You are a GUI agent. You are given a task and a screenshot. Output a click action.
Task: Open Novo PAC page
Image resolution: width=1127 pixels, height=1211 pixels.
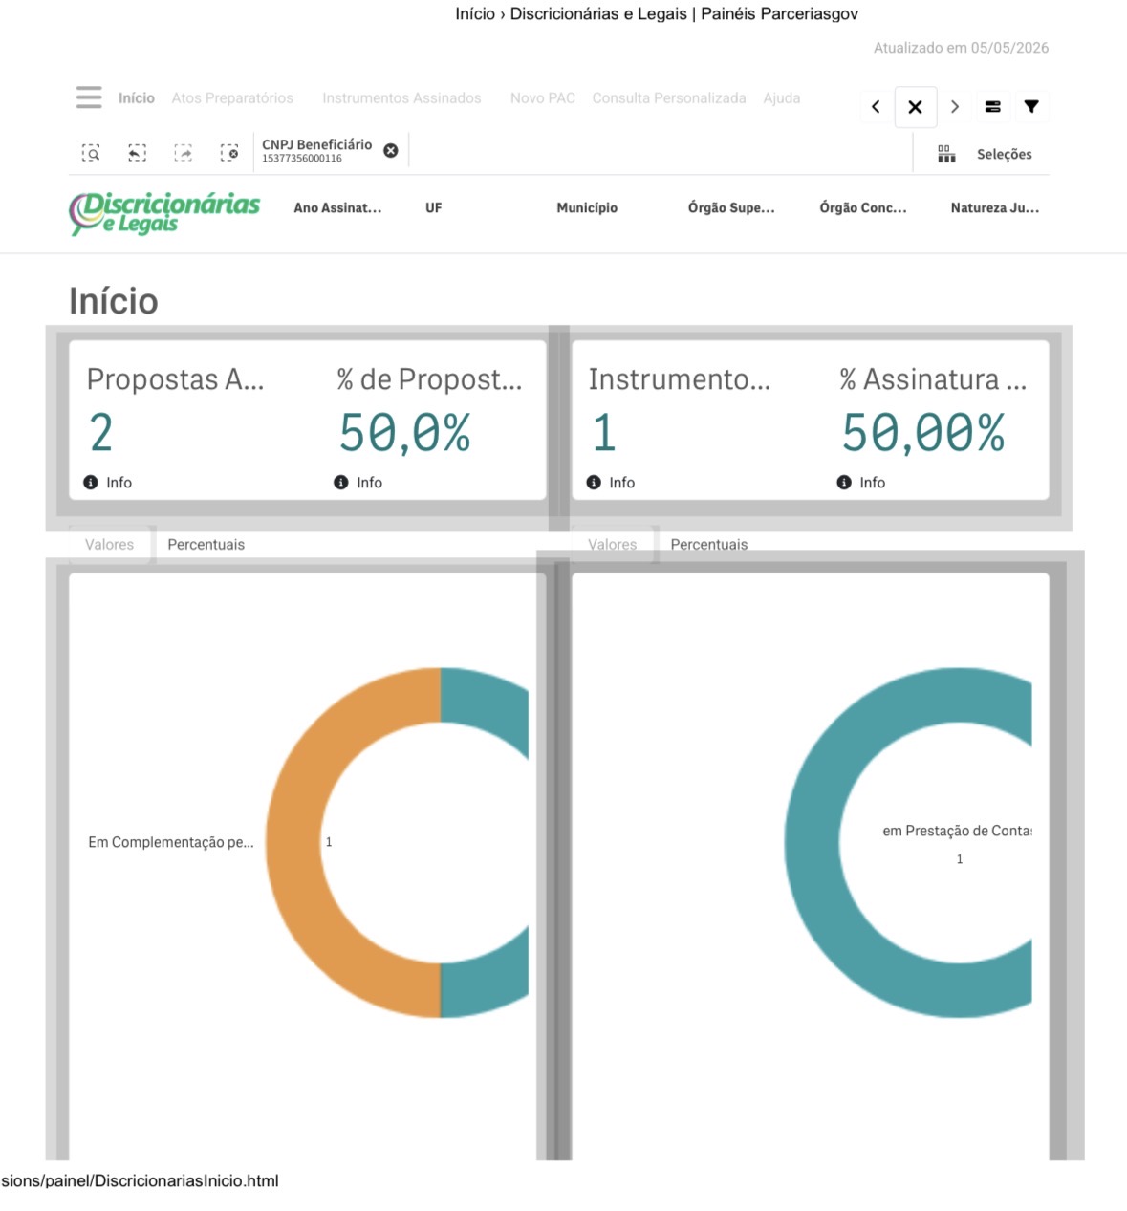(x=543, y=98)
